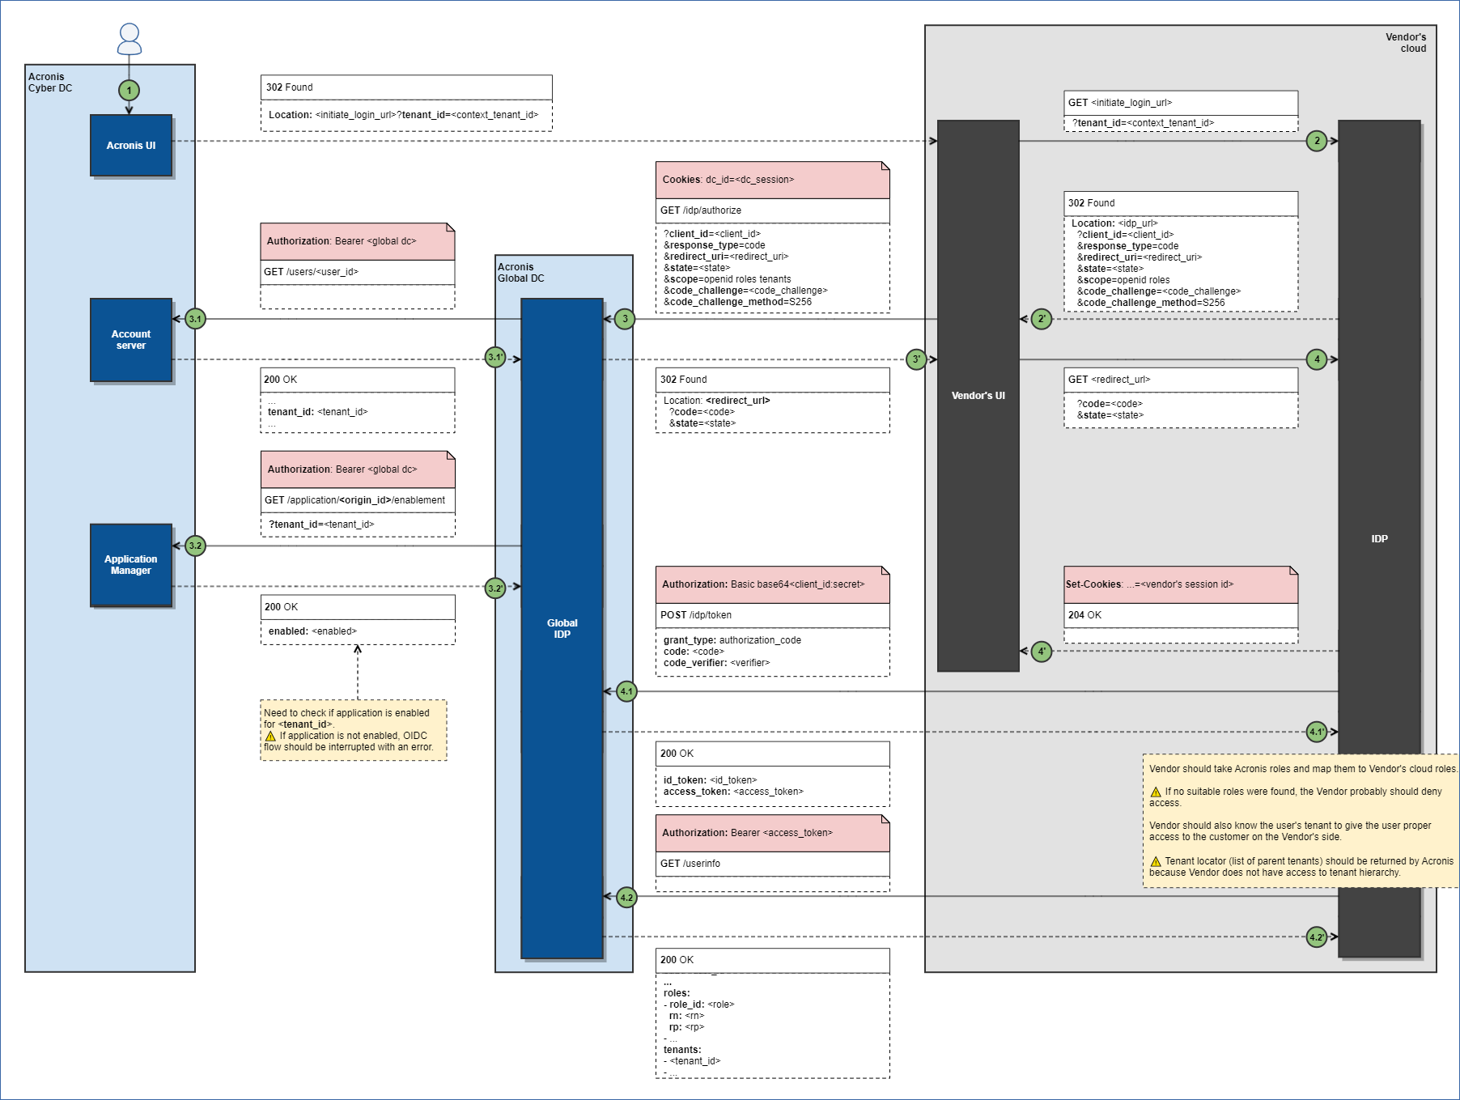Click the 'Acronis Global DC' container label
1460x1100 pixels.
point(520,273)
